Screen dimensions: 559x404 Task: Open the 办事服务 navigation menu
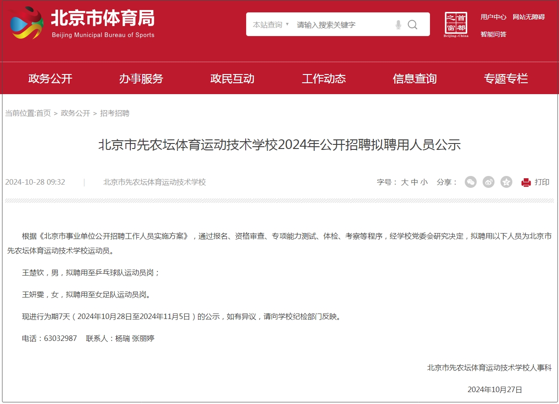tap(141, 79)
